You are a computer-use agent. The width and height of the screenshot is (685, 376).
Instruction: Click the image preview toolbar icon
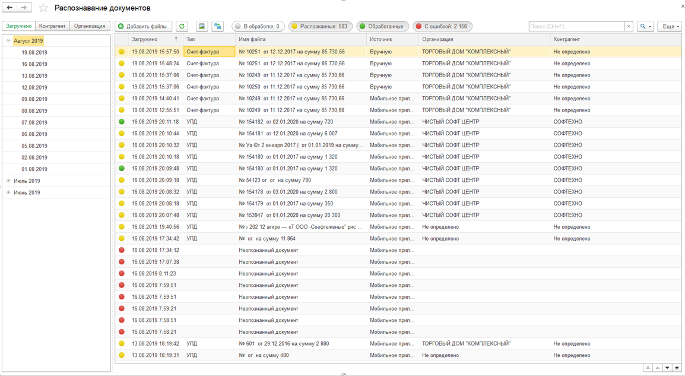point(202,26)
